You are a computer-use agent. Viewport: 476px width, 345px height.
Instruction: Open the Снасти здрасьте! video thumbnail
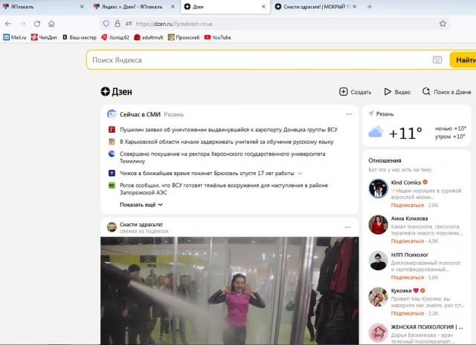(x=230, y=291)
